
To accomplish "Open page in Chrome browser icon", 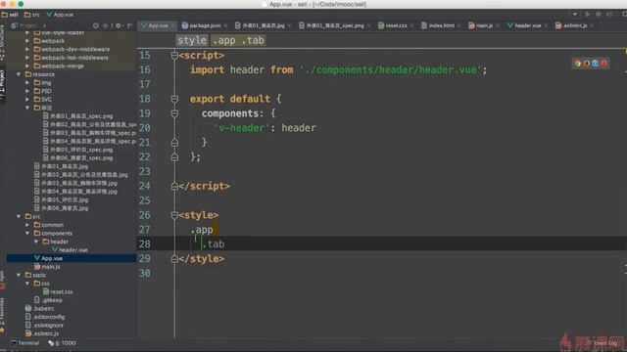I will click(577, 64).
